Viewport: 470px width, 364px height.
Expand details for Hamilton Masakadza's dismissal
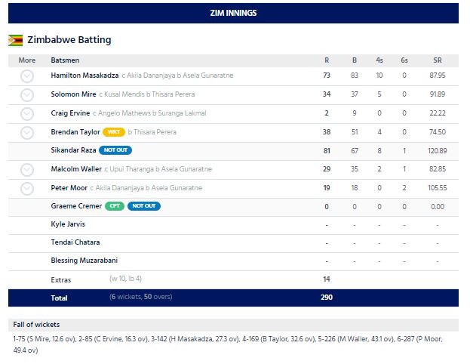tap(27, 76)
